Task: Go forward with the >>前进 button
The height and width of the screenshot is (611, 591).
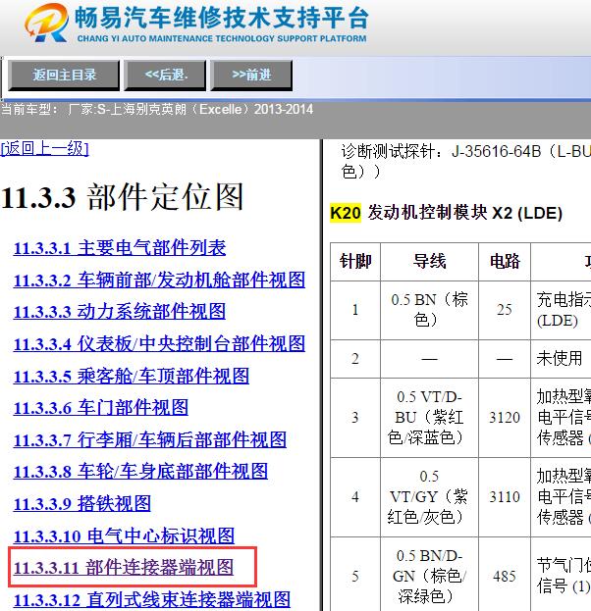Action: pos(251,75)
